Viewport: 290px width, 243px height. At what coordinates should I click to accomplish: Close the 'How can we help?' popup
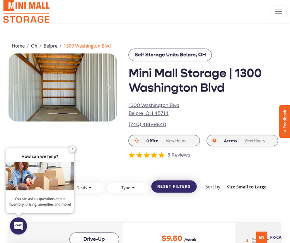tap(72, 149)
